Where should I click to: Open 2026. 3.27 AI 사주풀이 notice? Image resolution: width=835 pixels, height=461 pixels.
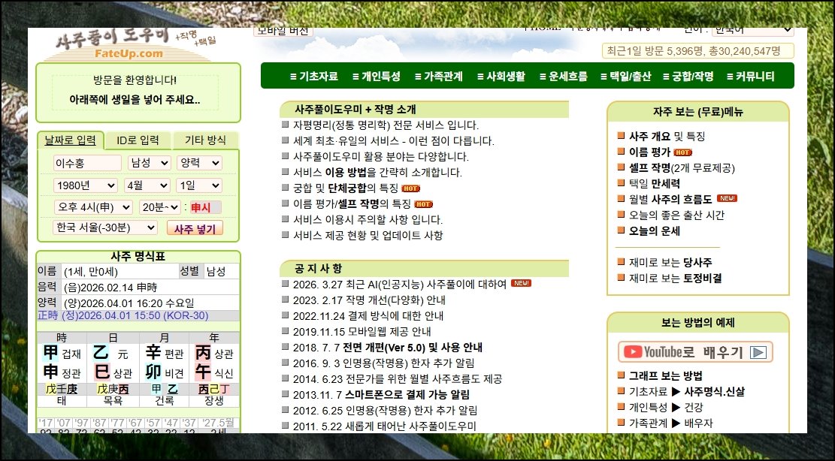(x=400, y=285)
